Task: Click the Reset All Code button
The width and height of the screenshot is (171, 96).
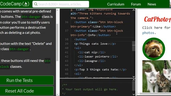Action: click(x=27, y=91)
